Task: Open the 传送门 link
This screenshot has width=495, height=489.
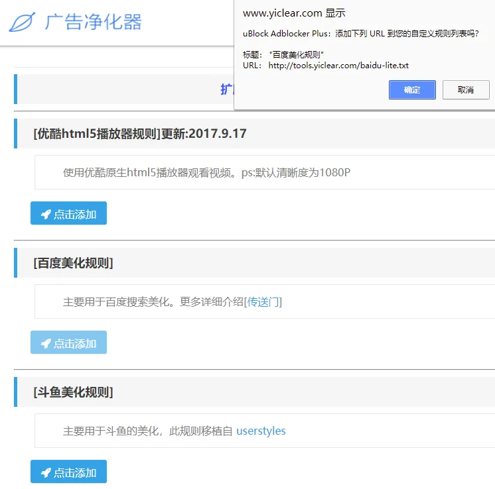Action: [263, 301]
